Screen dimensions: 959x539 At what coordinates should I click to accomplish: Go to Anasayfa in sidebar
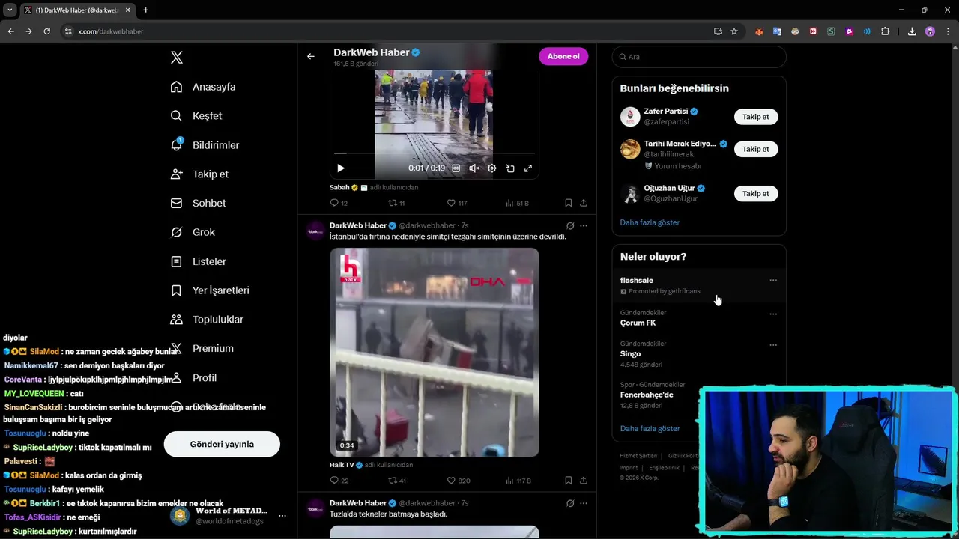click(203, 87)
